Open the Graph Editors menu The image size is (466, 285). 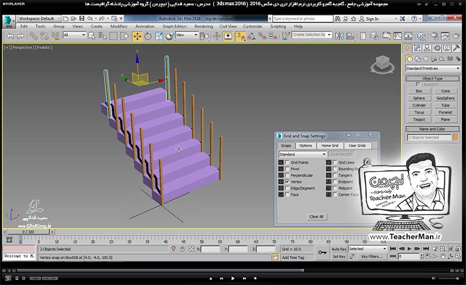pos(174,26)
